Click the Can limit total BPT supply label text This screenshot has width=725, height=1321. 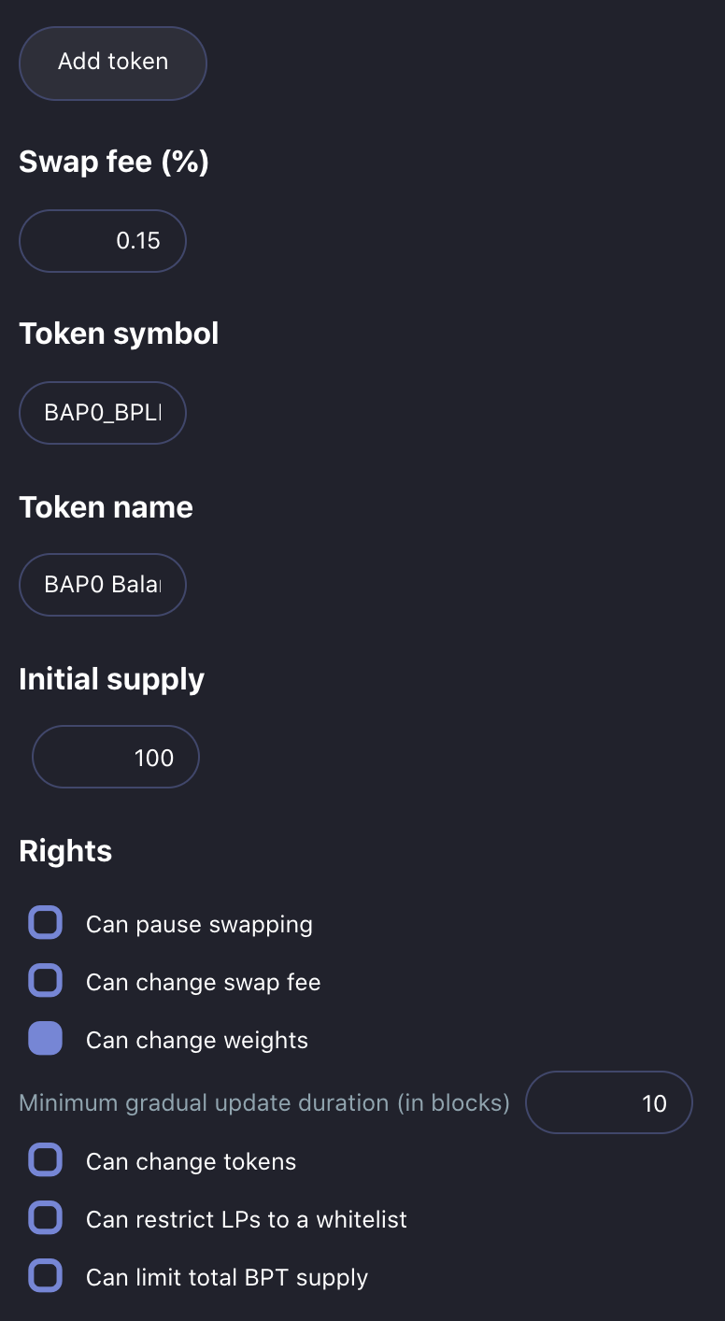[227, 1278]
